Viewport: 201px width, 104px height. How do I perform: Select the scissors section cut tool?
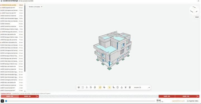tap(126, 87)
